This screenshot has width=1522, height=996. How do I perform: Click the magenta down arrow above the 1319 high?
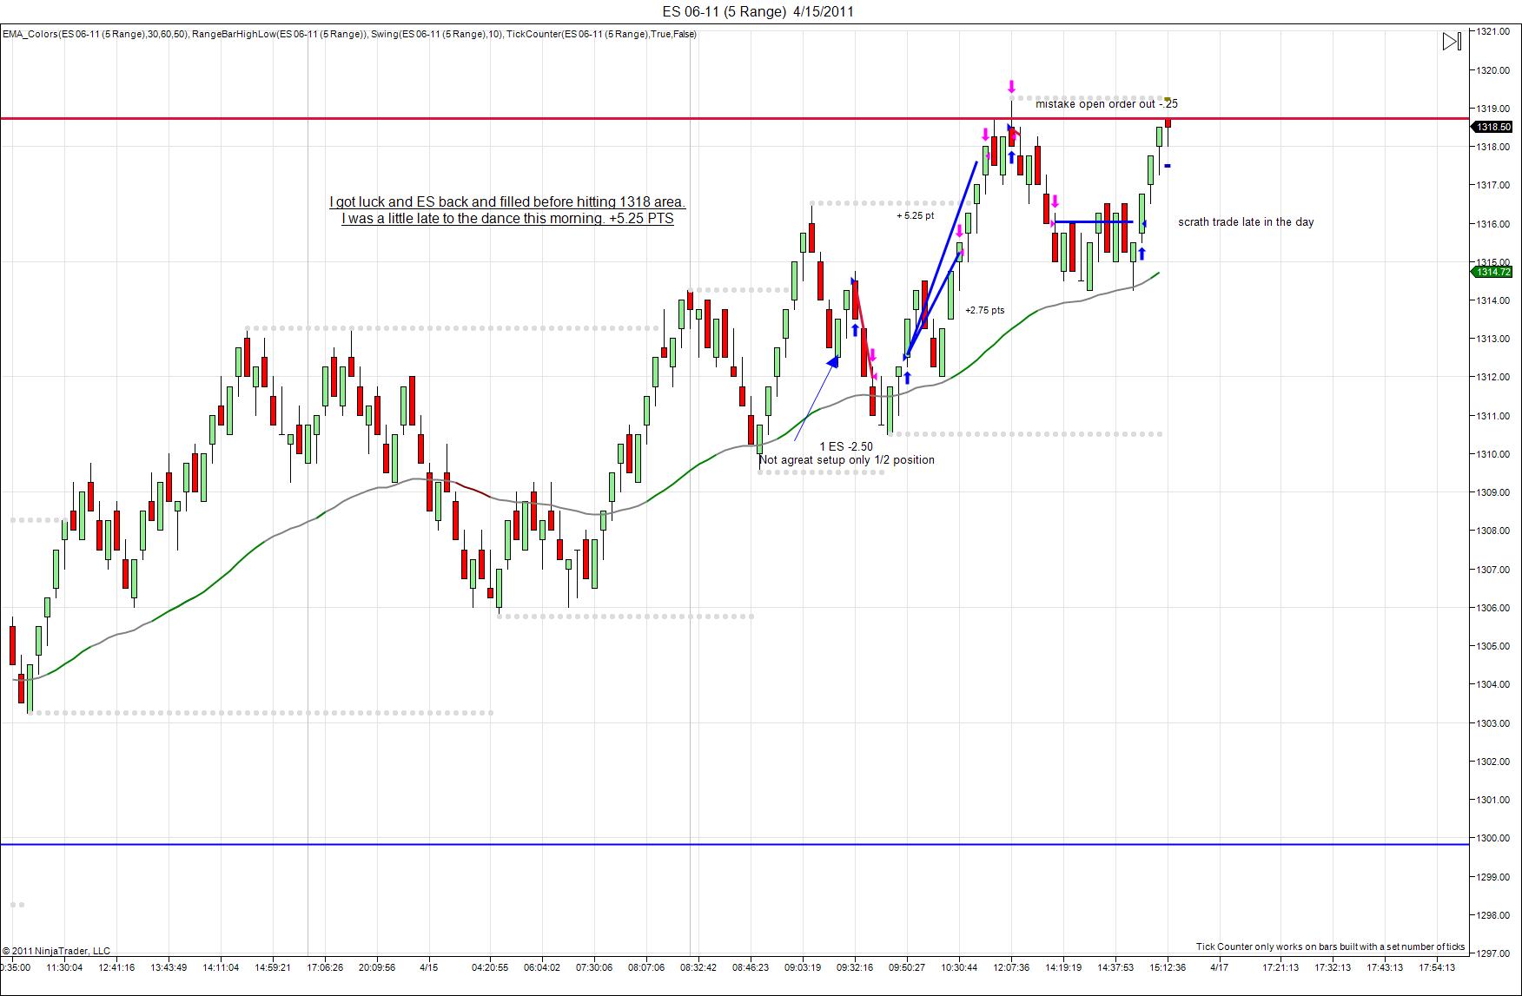[1011, 86]
